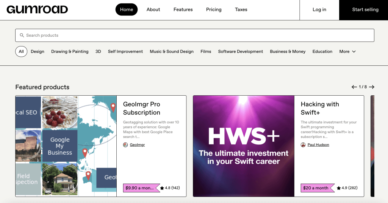The image size is (388, 203).
Task: Select the Films category
Action: (x=206, y=51)
